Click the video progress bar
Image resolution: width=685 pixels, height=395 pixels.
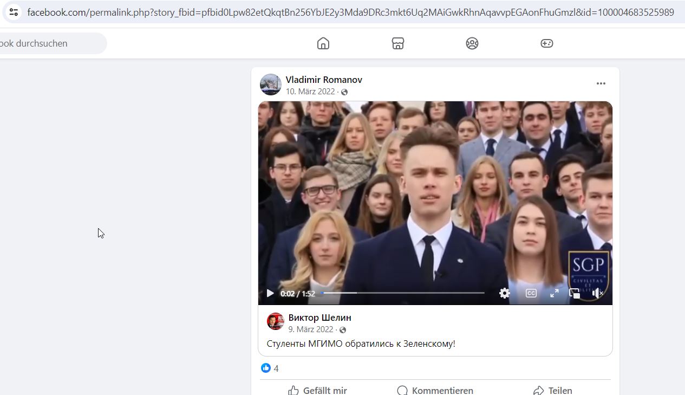coord(402,293)
